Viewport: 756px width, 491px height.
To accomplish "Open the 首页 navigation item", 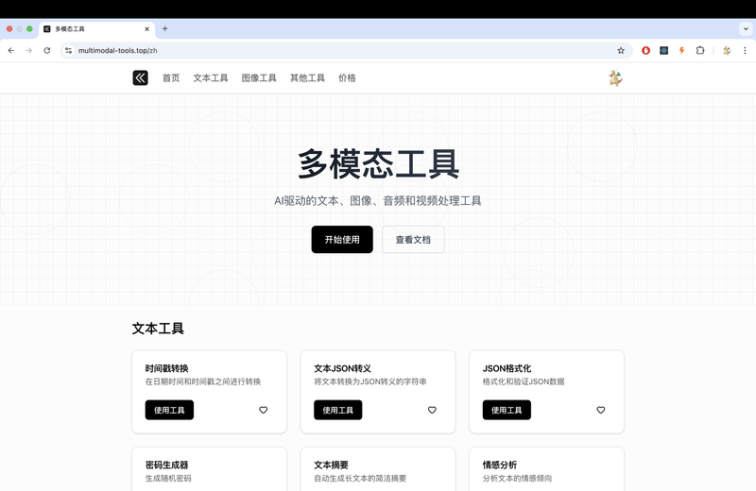I will point(171,78).
